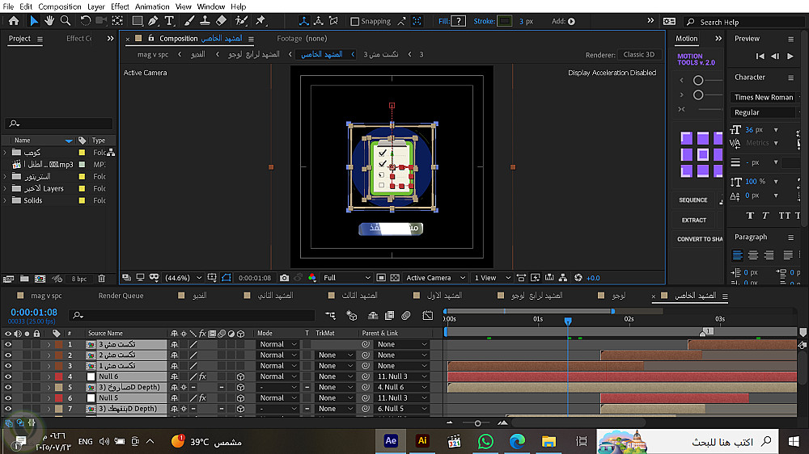Select the Eraser tool
809x454 pixels.
[221, 21]
